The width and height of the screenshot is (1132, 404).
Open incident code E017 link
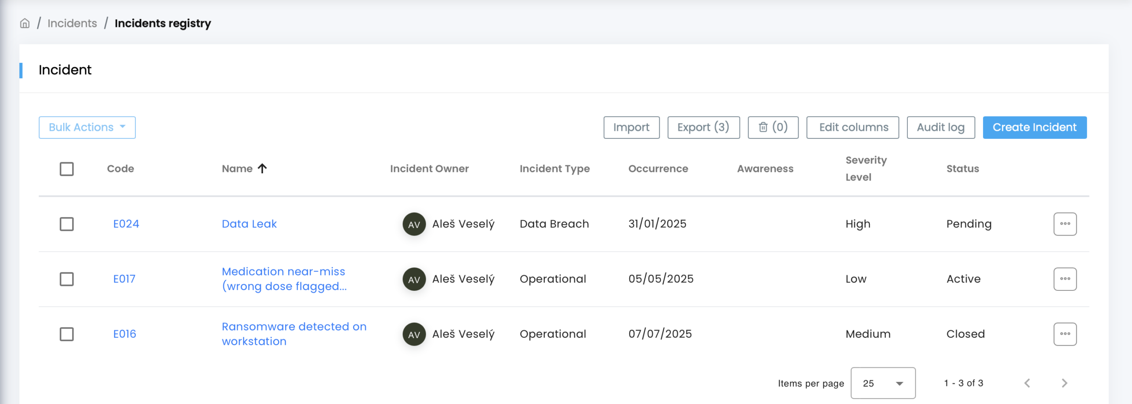[x=124, y=279]
